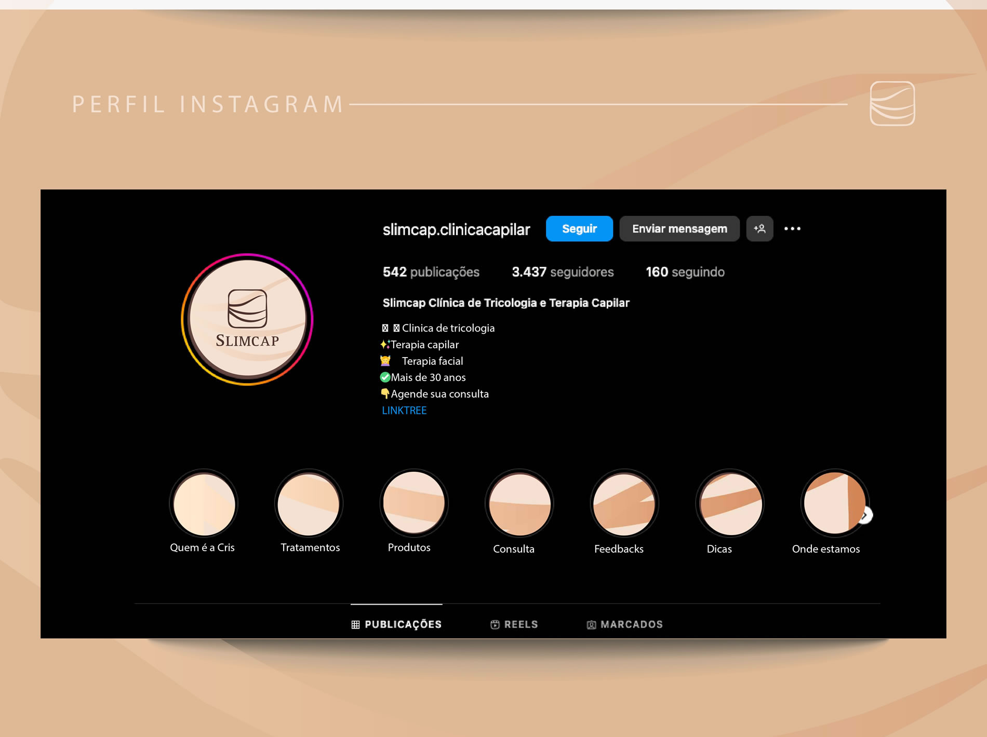
Task: Open the Quem é a Cris highlight
Action: pos(204,504)
